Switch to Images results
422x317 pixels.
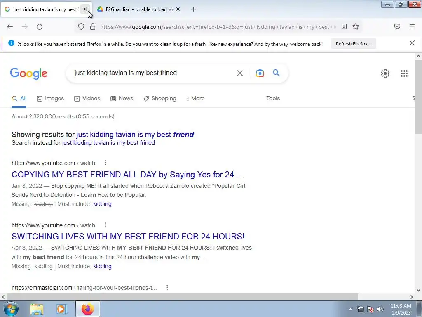click(50, 98)
